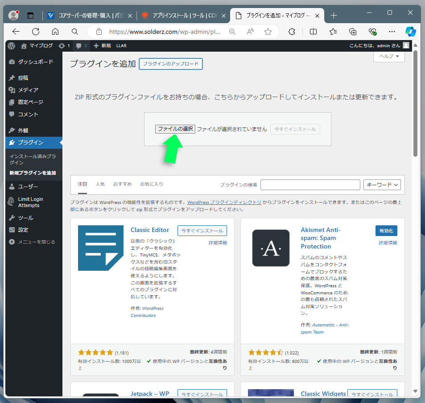Select the 人気 popular tab
The width and height of the screenshot is (425, 403).
(x=100, y=184)
